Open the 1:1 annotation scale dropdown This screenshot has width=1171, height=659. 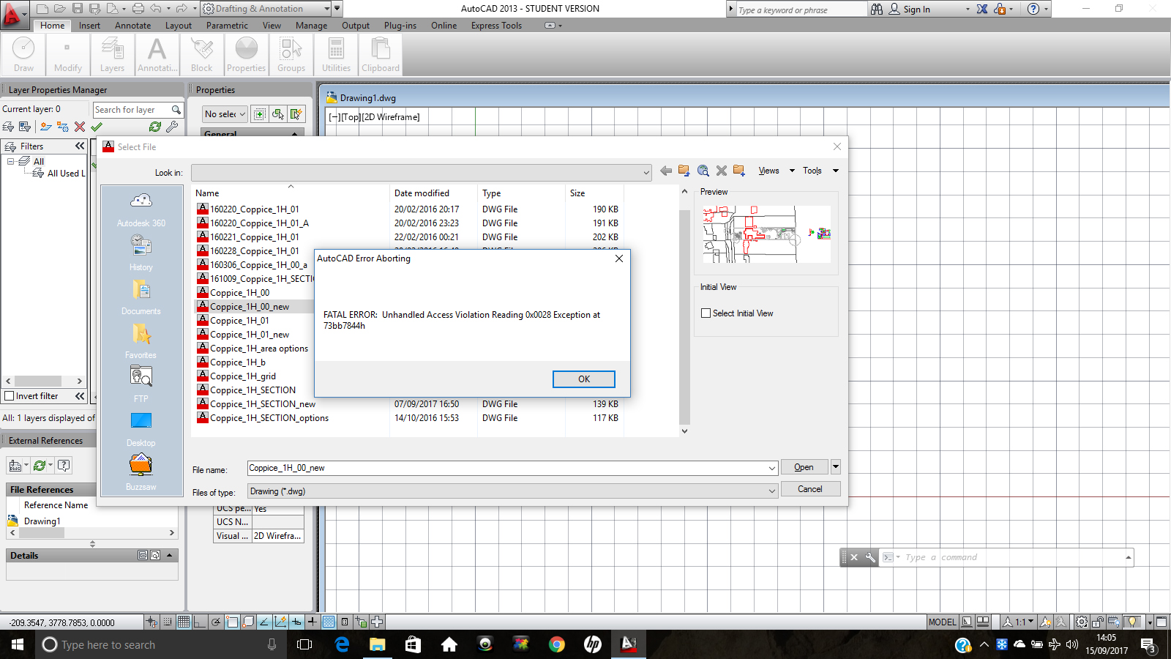pos(1018,622)
